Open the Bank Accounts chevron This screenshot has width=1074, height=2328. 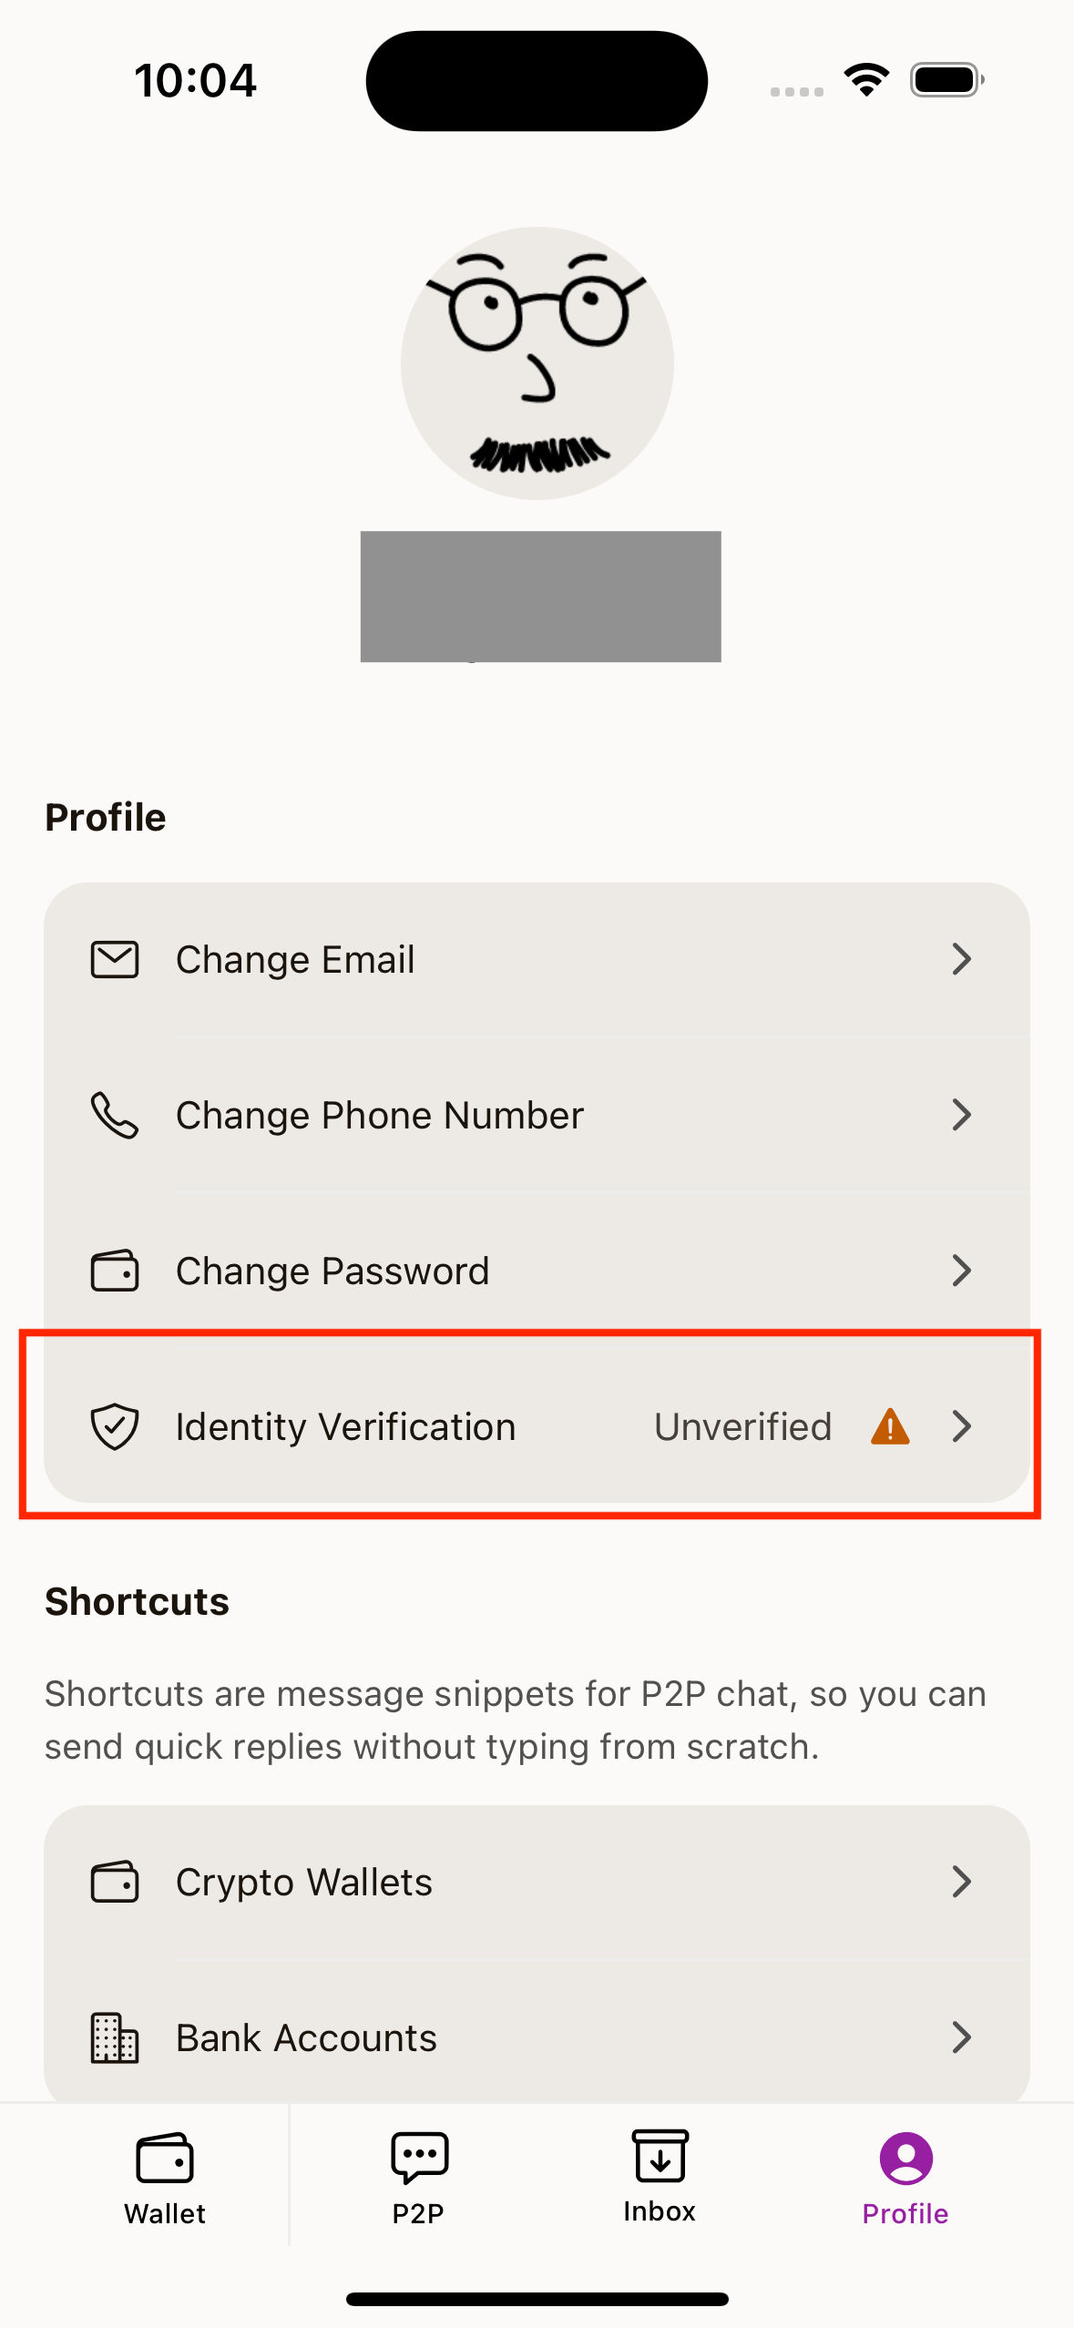[962, 2037]
